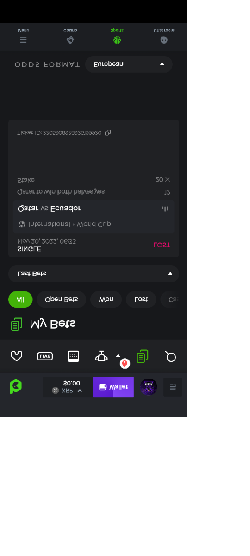Open the favorites heart icon
This screenshot has height=556, width=250.
(17, 356)
